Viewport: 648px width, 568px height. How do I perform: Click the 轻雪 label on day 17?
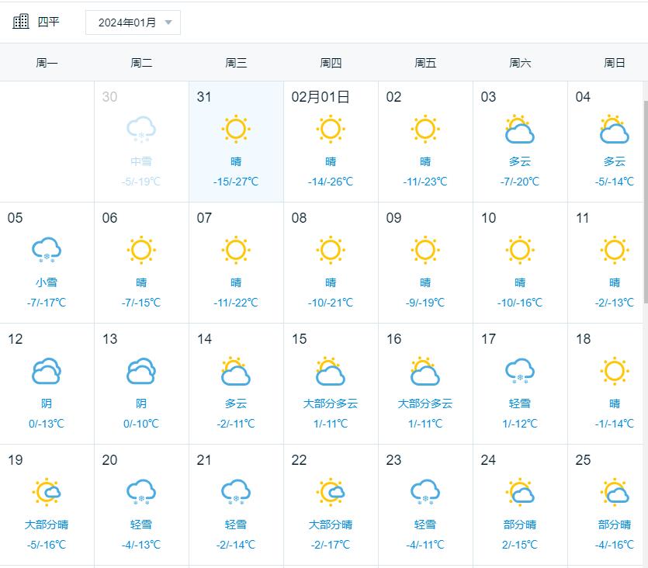[x=520, y=403]
